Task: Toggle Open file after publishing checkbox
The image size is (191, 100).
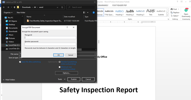Action: (20, 62)
